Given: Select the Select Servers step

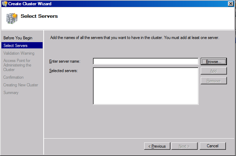Looking at the screenshot, I should [x=22, y=45].
